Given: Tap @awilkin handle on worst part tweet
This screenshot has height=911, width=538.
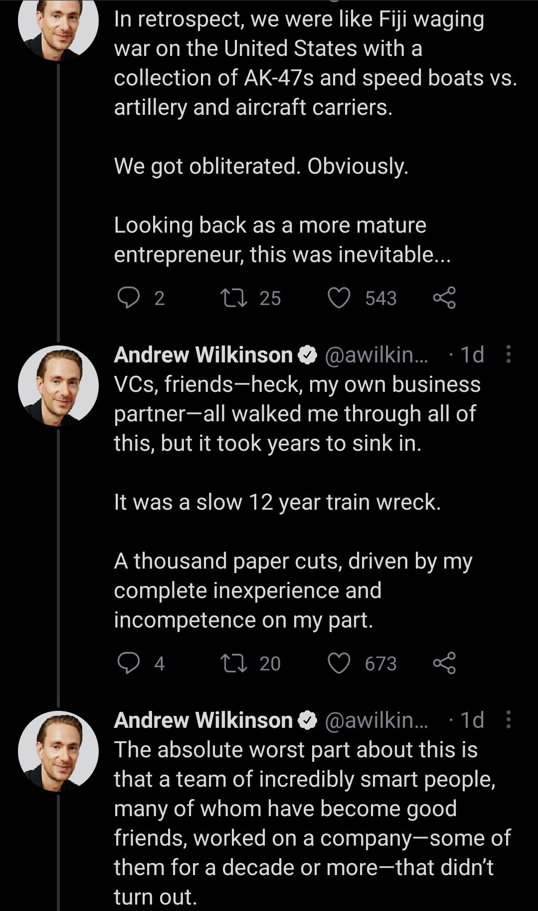Looking at the screenshot, I should [x=376, y=720].
